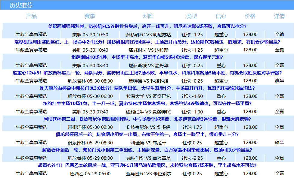Click the 价格 column header
Screen dimensions: 294x178
250,16
